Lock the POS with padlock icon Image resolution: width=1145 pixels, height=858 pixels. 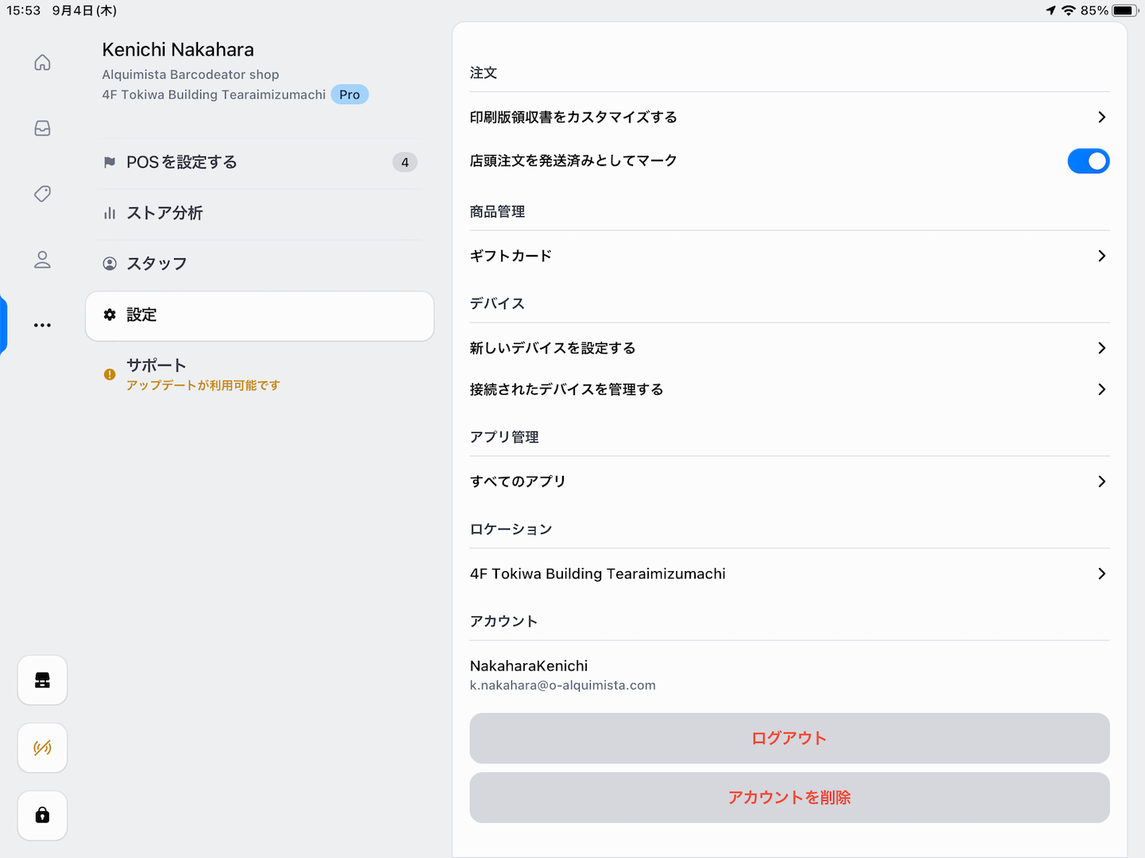42,815
